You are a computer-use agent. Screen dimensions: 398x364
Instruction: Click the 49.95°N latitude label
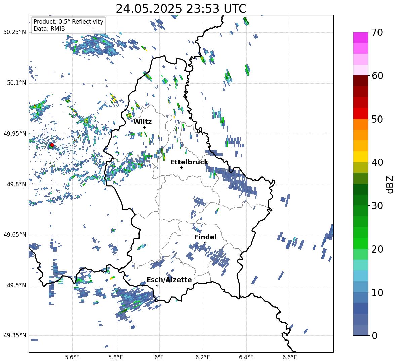15,133
